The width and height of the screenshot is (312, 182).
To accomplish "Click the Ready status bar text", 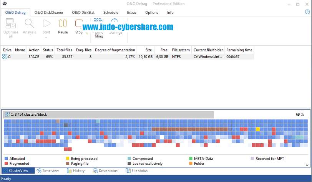I will click(6, 179).
